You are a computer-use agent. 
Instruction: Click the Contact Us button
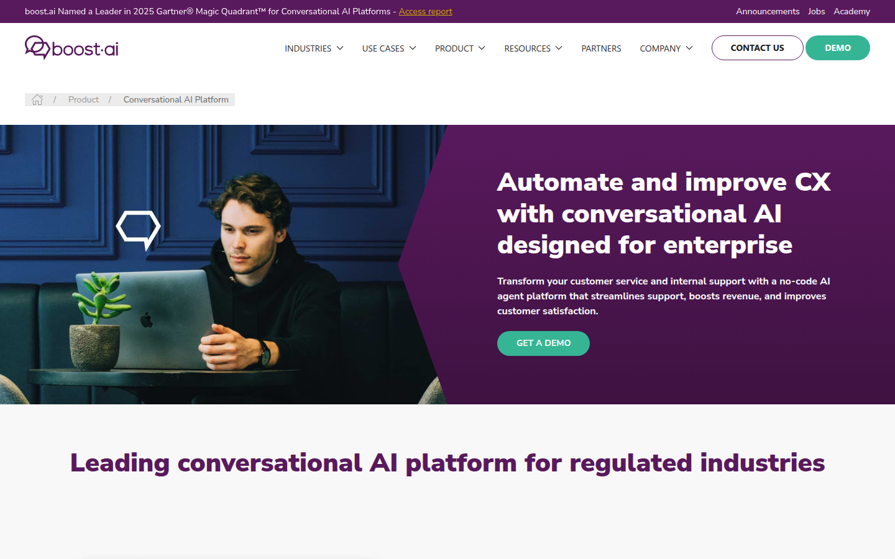click(x=757, y=48)
